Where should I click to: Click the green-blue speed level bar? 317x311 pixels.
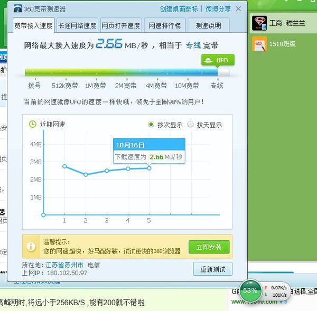coord(127,72)
